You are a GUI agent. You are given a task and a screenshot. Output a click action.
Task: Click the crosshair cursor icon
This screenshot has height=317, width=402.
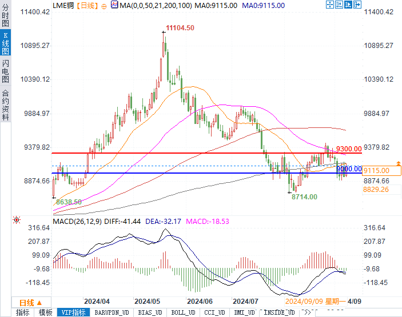pyautogui.click(x=330, y=5)
